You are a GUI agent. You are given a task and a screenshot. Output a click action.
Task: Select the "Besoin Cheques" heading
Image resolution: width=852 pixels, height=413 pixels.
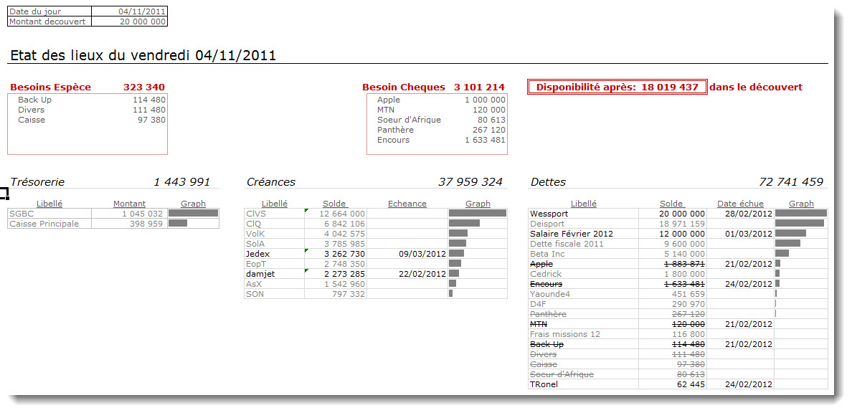pos(404,87)
